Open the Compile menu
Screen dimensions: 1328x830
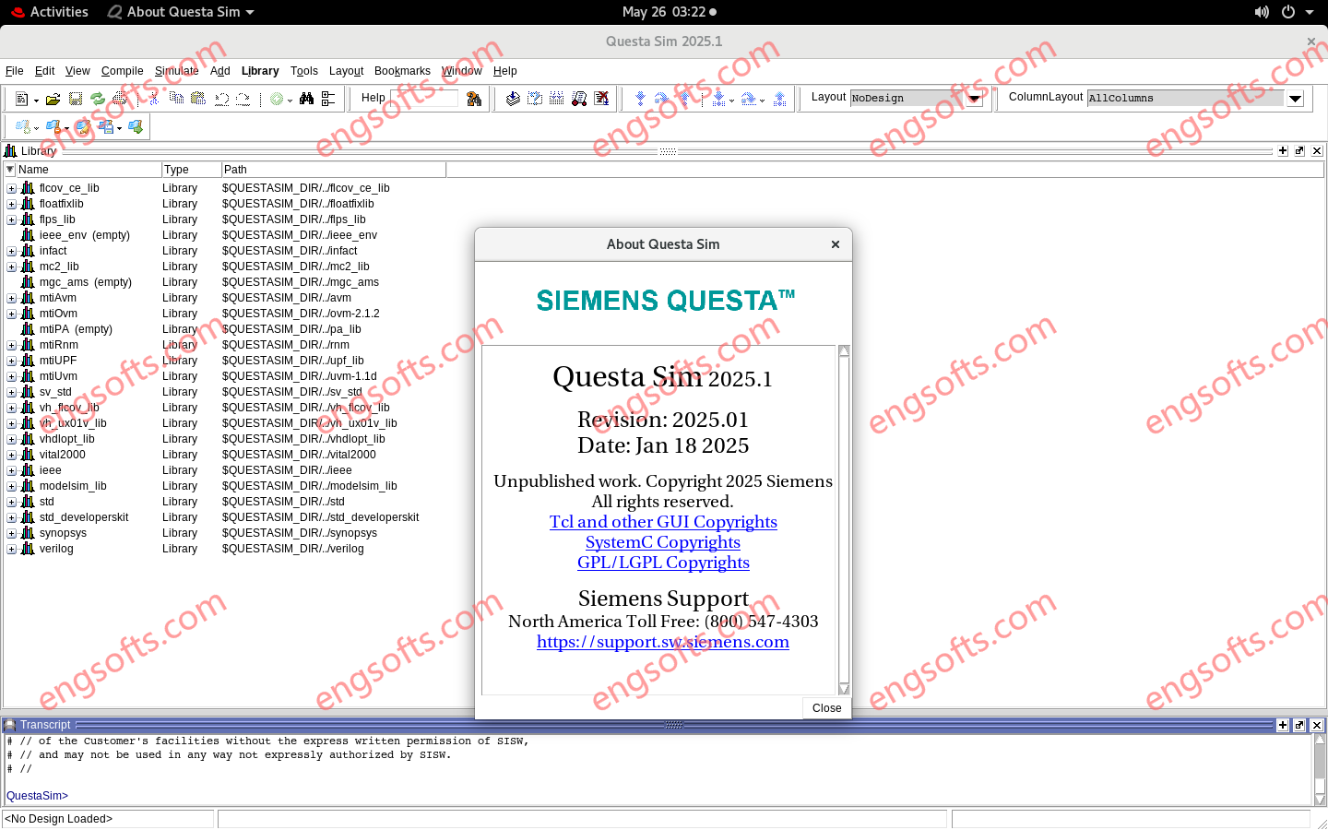coord(122,71)
